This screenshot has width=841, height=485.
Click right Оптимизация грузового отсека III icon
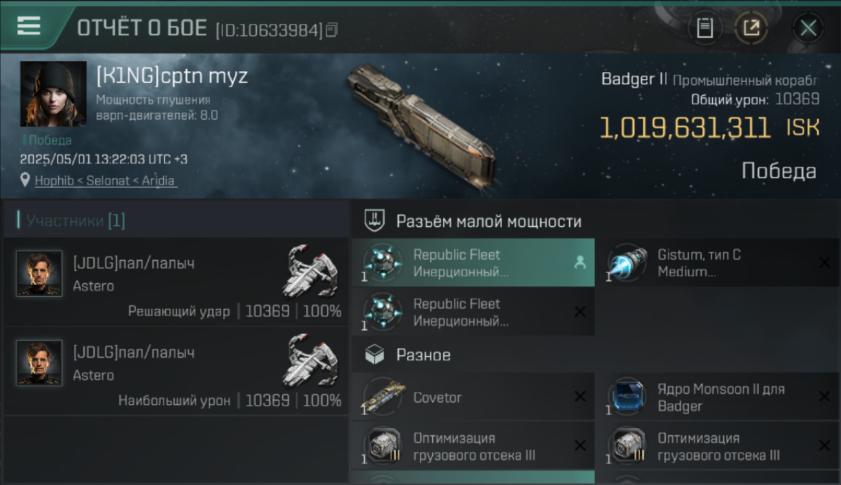click(627, 446)
